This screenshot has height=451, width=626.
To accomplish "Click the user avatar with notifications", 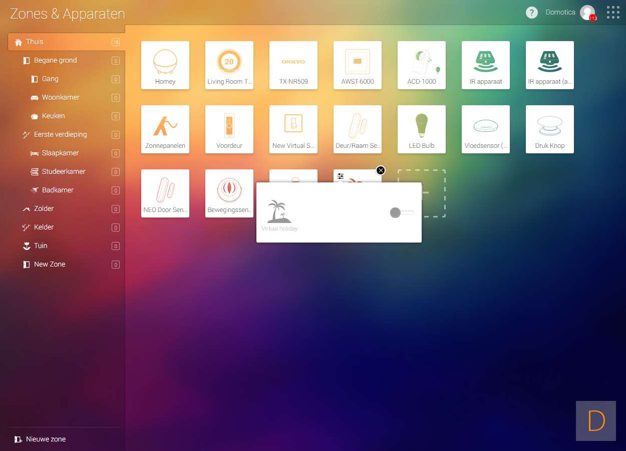I will click(587, 13).
